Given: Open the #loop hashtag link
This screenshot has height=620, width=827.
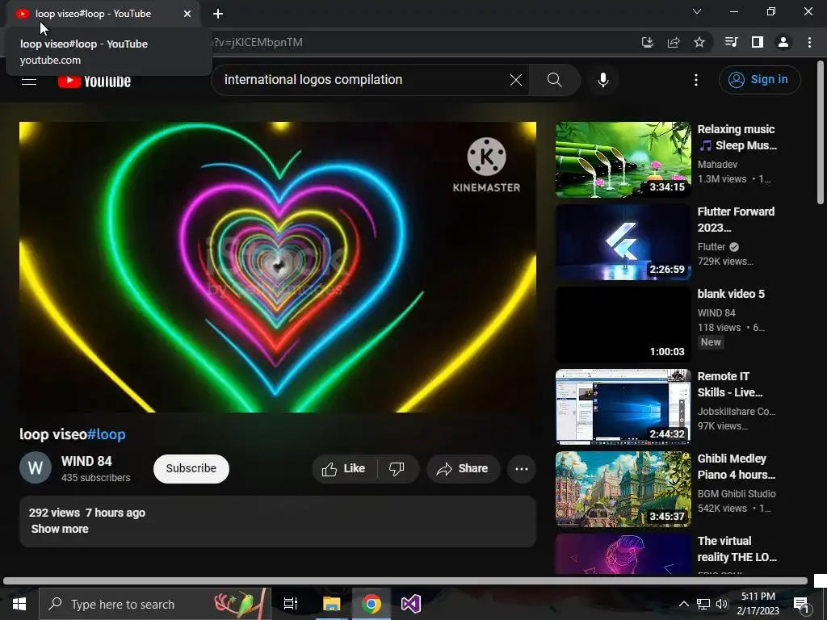Looking at the screenshot, I should tap(106, 434).
